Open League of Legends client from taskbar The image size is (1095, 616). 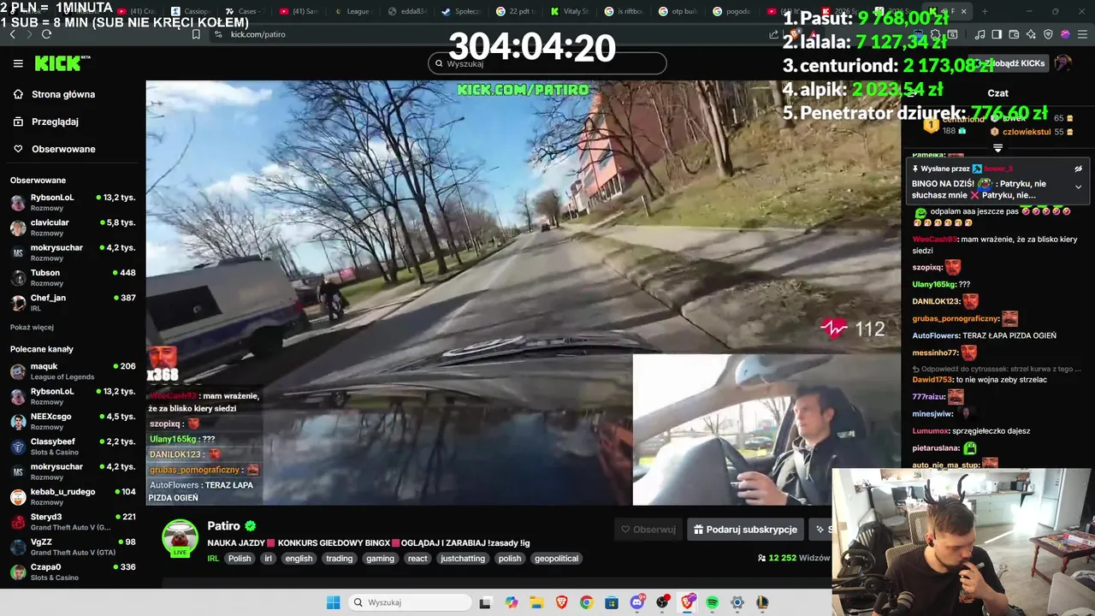pyautogui.click(x=762, y=602)
